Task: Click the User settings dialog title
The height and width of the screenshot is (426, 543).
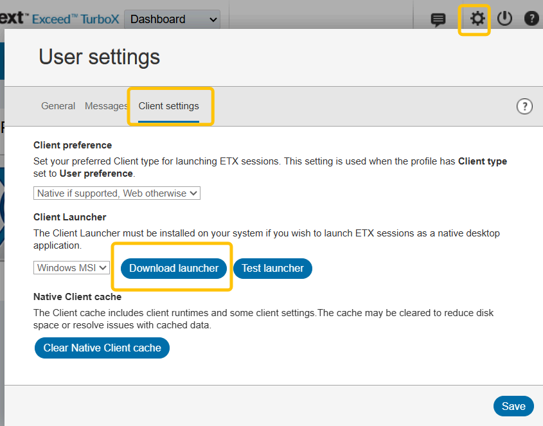Action: point(99,57)
